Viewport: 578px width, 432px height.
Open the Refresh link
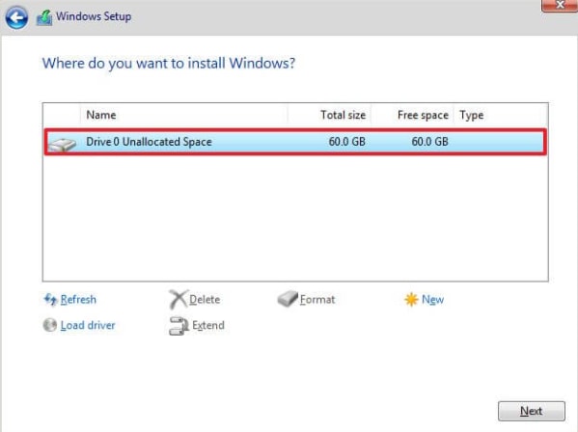[78, 300]
